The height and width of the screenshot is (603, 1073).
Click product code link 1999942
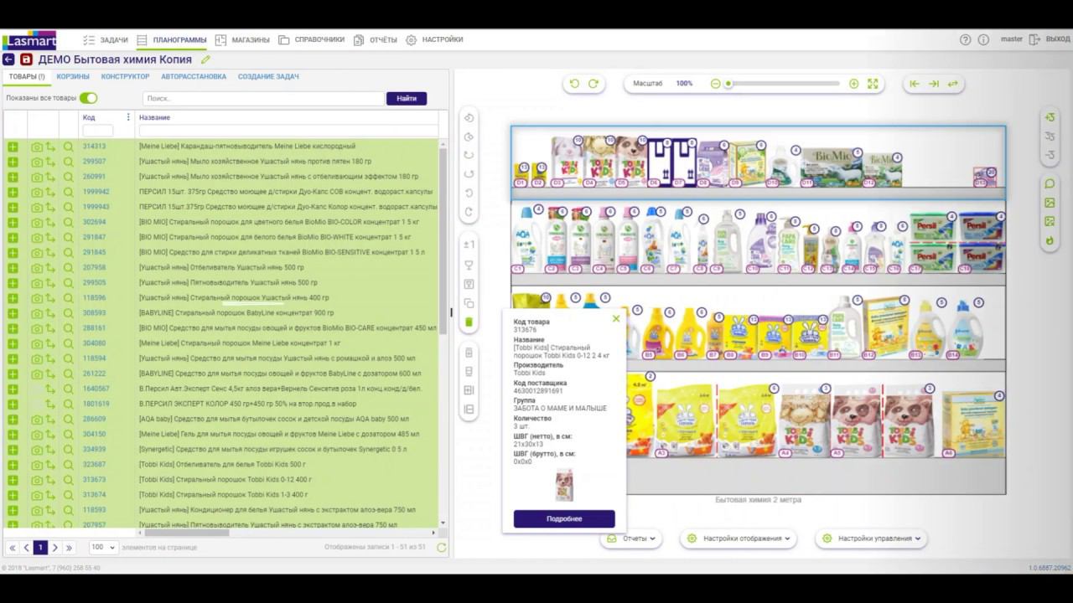click(x=96, y=192)
